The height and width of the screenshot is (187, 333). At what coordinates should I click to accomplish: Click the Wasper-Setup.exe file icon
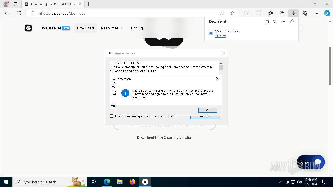click(211, 33)
